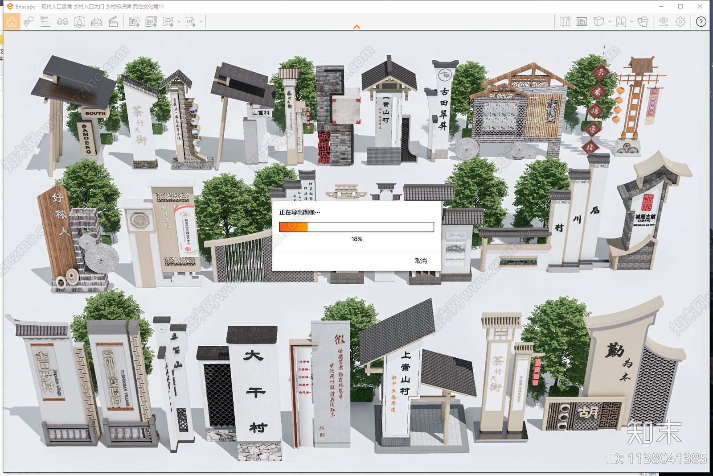Click the 正在导出图像 dialog title text
This screenshot has height=476, width=713.
pos(299,212)
